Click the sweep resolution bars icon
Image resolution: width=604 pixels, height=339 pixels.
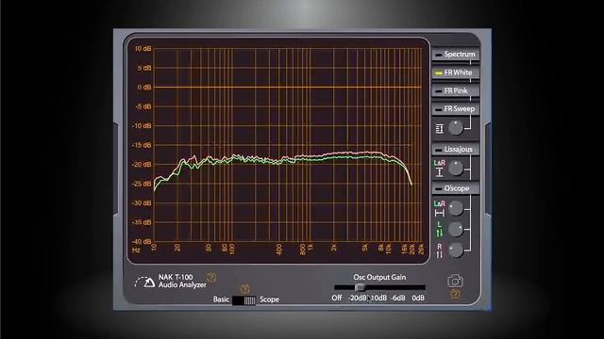pos(439,129)
